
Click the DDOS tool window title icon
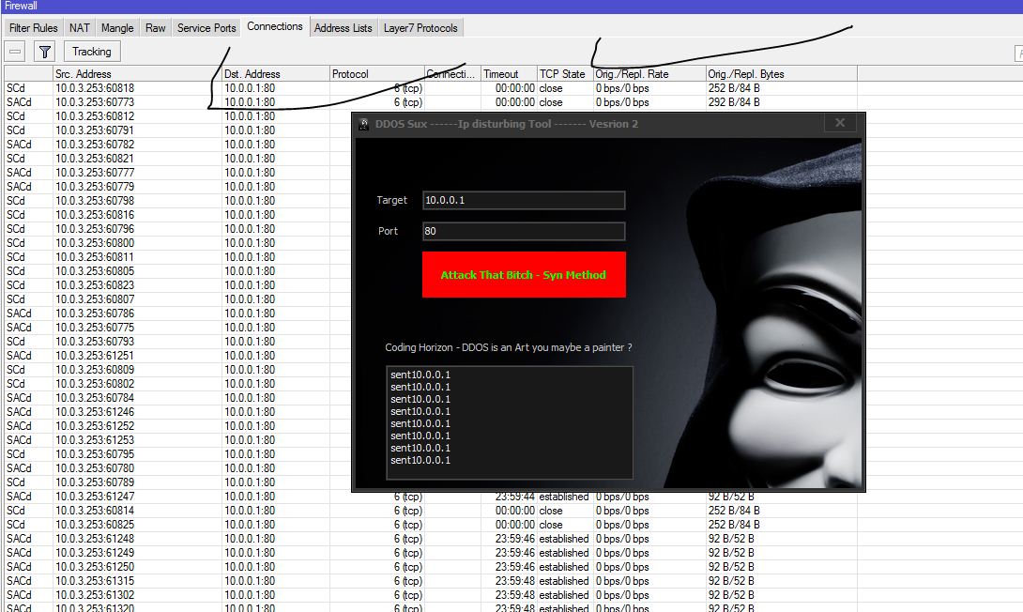[x=363, y=124]
